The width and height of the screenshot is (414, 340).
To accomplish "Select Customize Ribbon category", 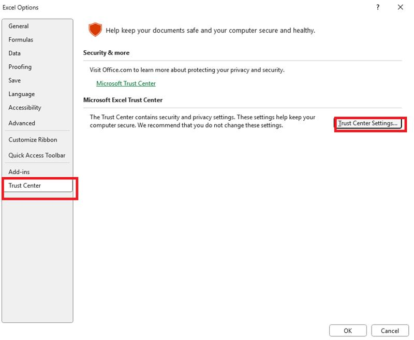I will pyautogui.click(x=37, y=139).
